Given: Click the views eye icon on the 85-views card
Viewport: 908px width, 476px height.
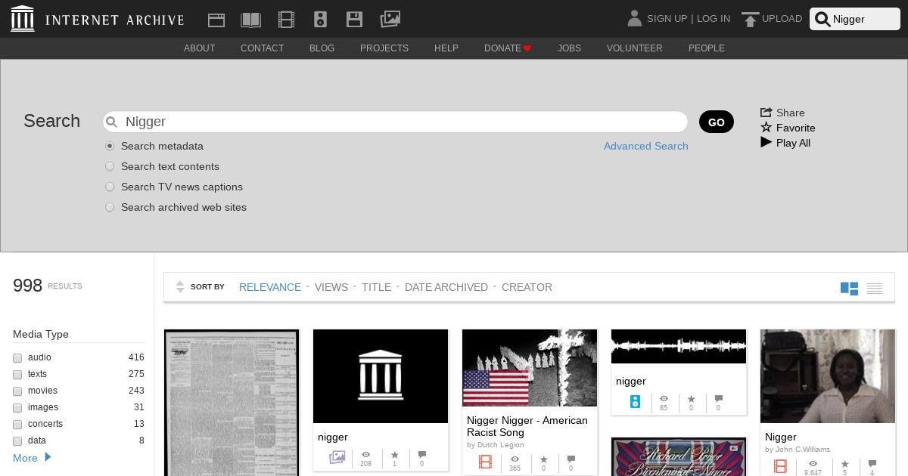Looking at the screenshot, I should tap(664, 399).
